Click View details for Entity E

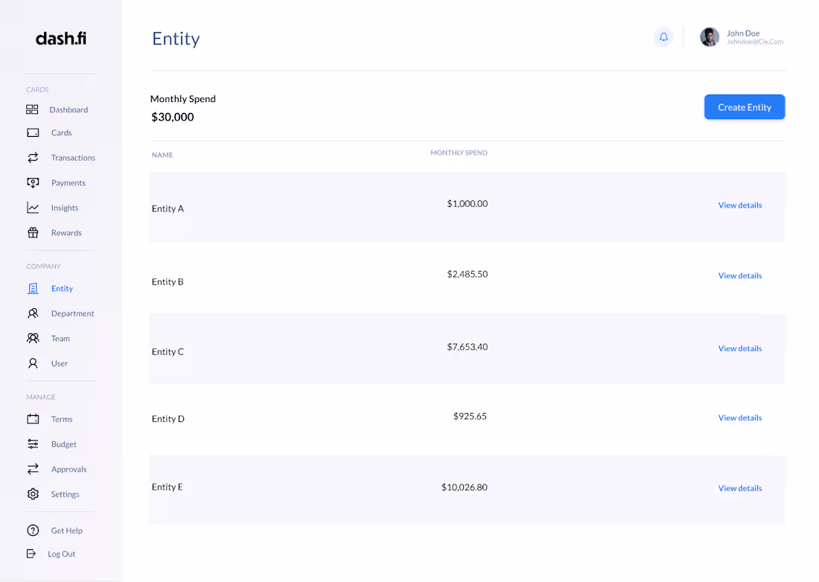click(x=739, y=488)
